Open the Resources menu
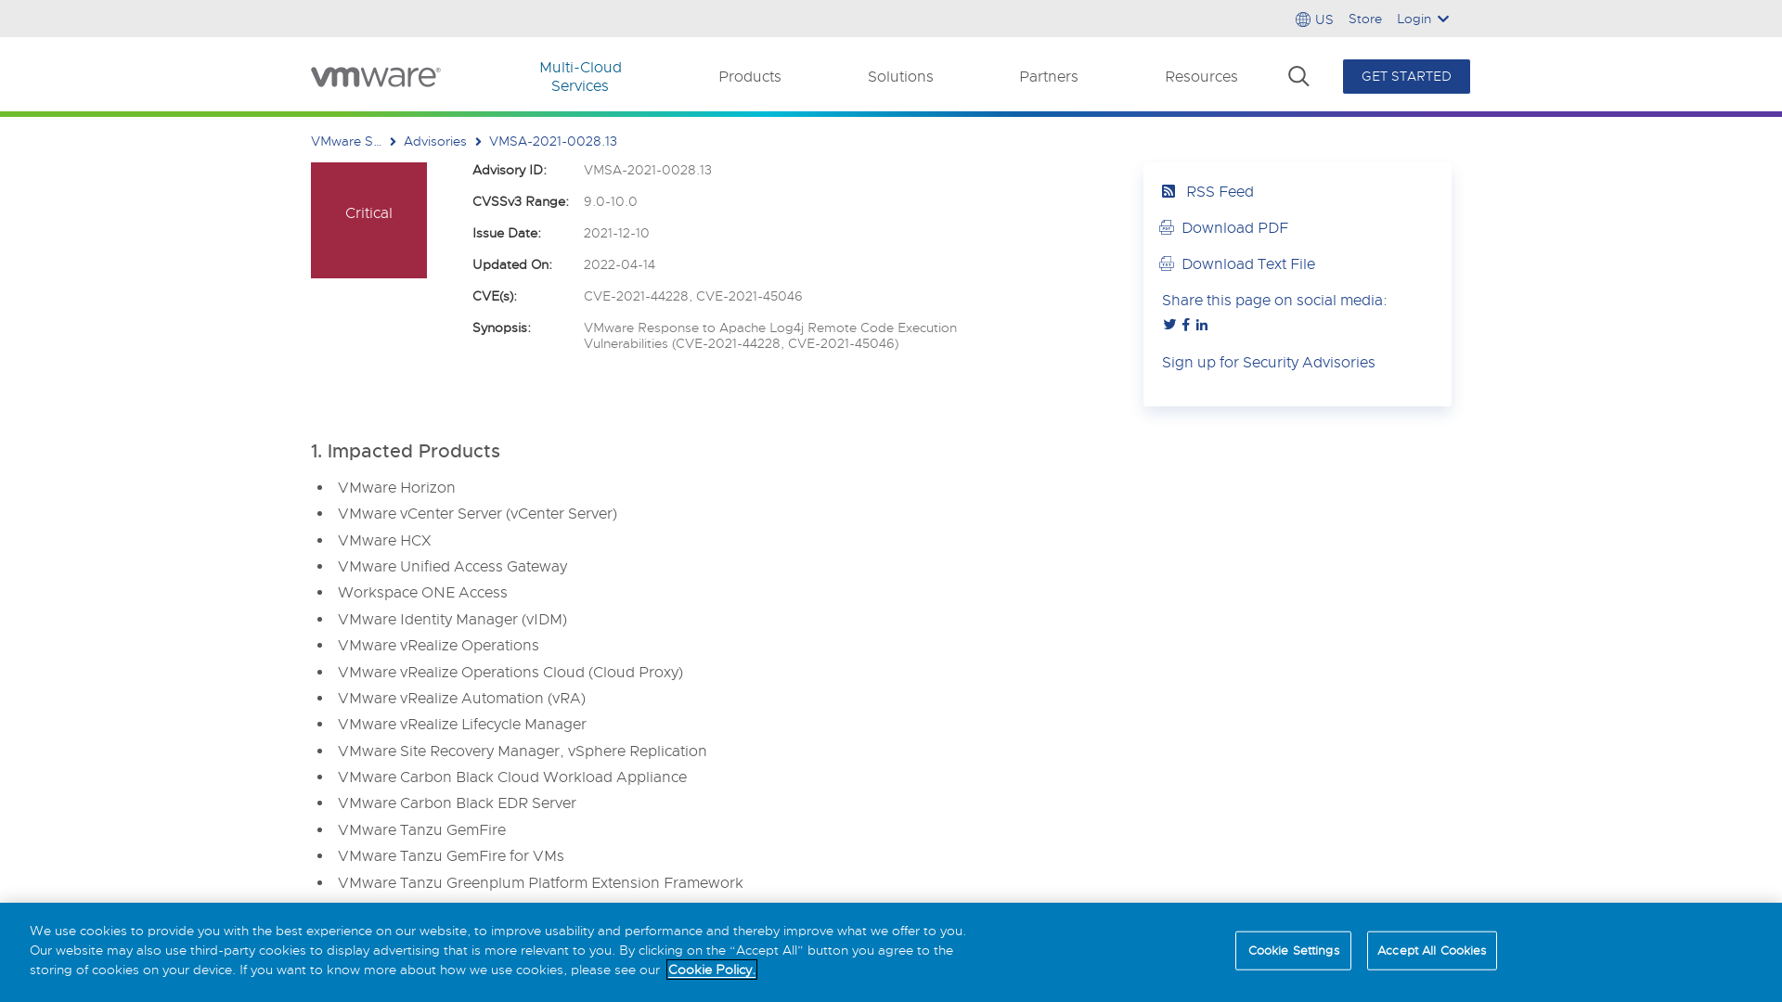 (1201, 76)
